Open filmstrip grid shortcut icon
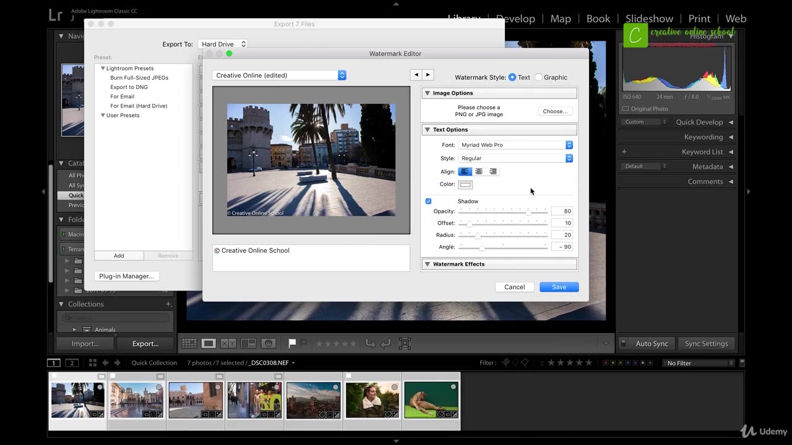 click(92, 363)
